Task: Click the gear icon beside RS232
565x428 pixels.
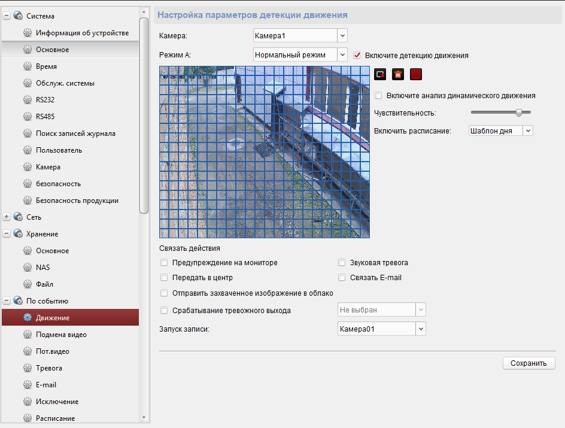Action: 28,100
